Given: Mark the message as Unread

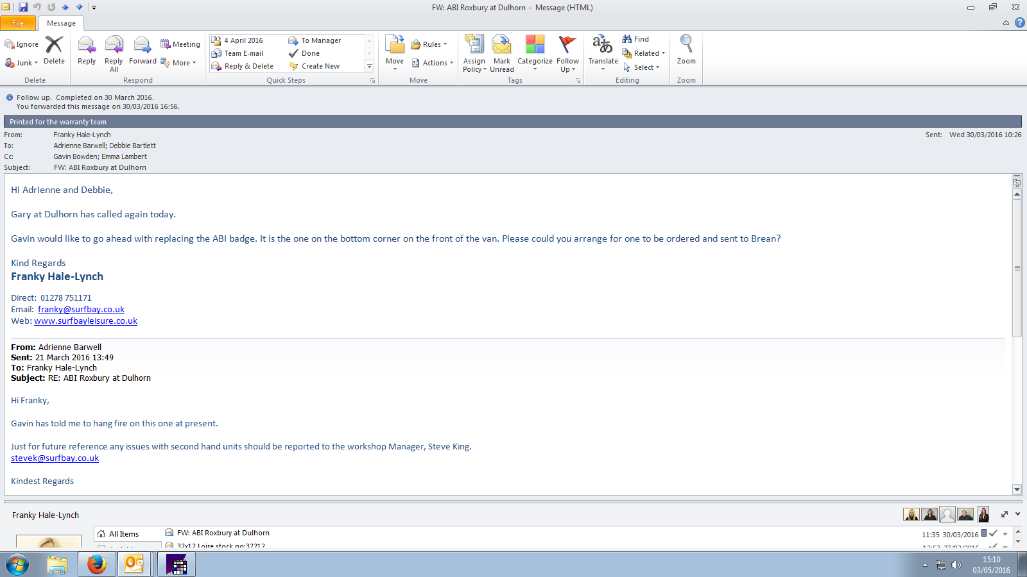Looking at the screenshot, I should (x=502, y=54).
